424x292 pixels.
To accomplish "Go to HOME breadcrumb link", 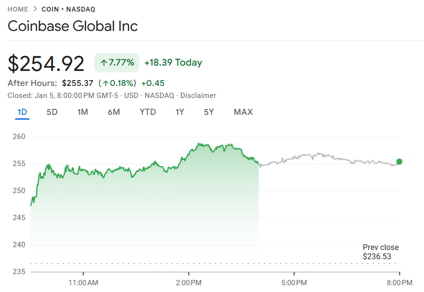I will (18, 9).
